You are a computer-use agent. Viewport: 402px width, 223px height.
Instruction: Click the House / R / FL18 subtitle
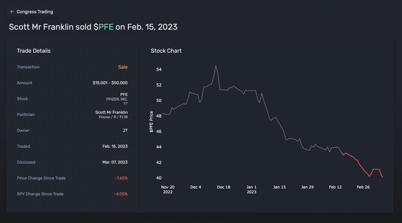(x=113, y=117)
